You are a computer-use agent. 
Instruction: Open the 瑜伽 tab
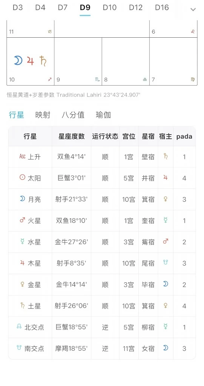pyautogui.click(x=103, y=115)
